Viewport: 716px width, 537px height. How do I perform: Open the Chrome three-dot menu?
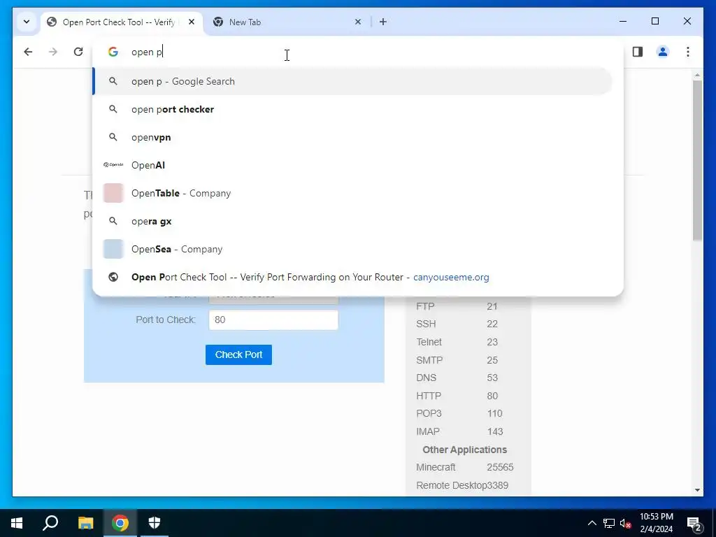click(x=688, y=52)
